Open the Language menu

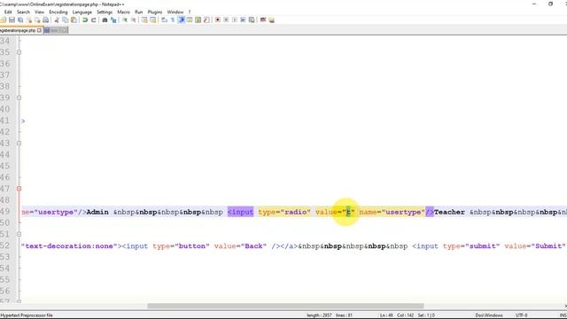82,12
